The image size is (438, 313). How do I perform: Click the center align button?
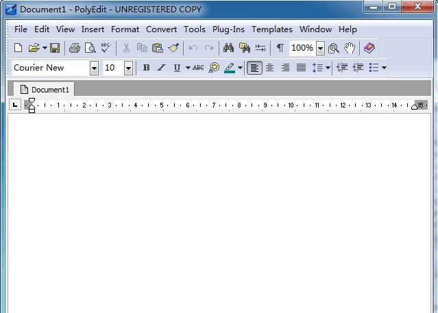point(270,68)
